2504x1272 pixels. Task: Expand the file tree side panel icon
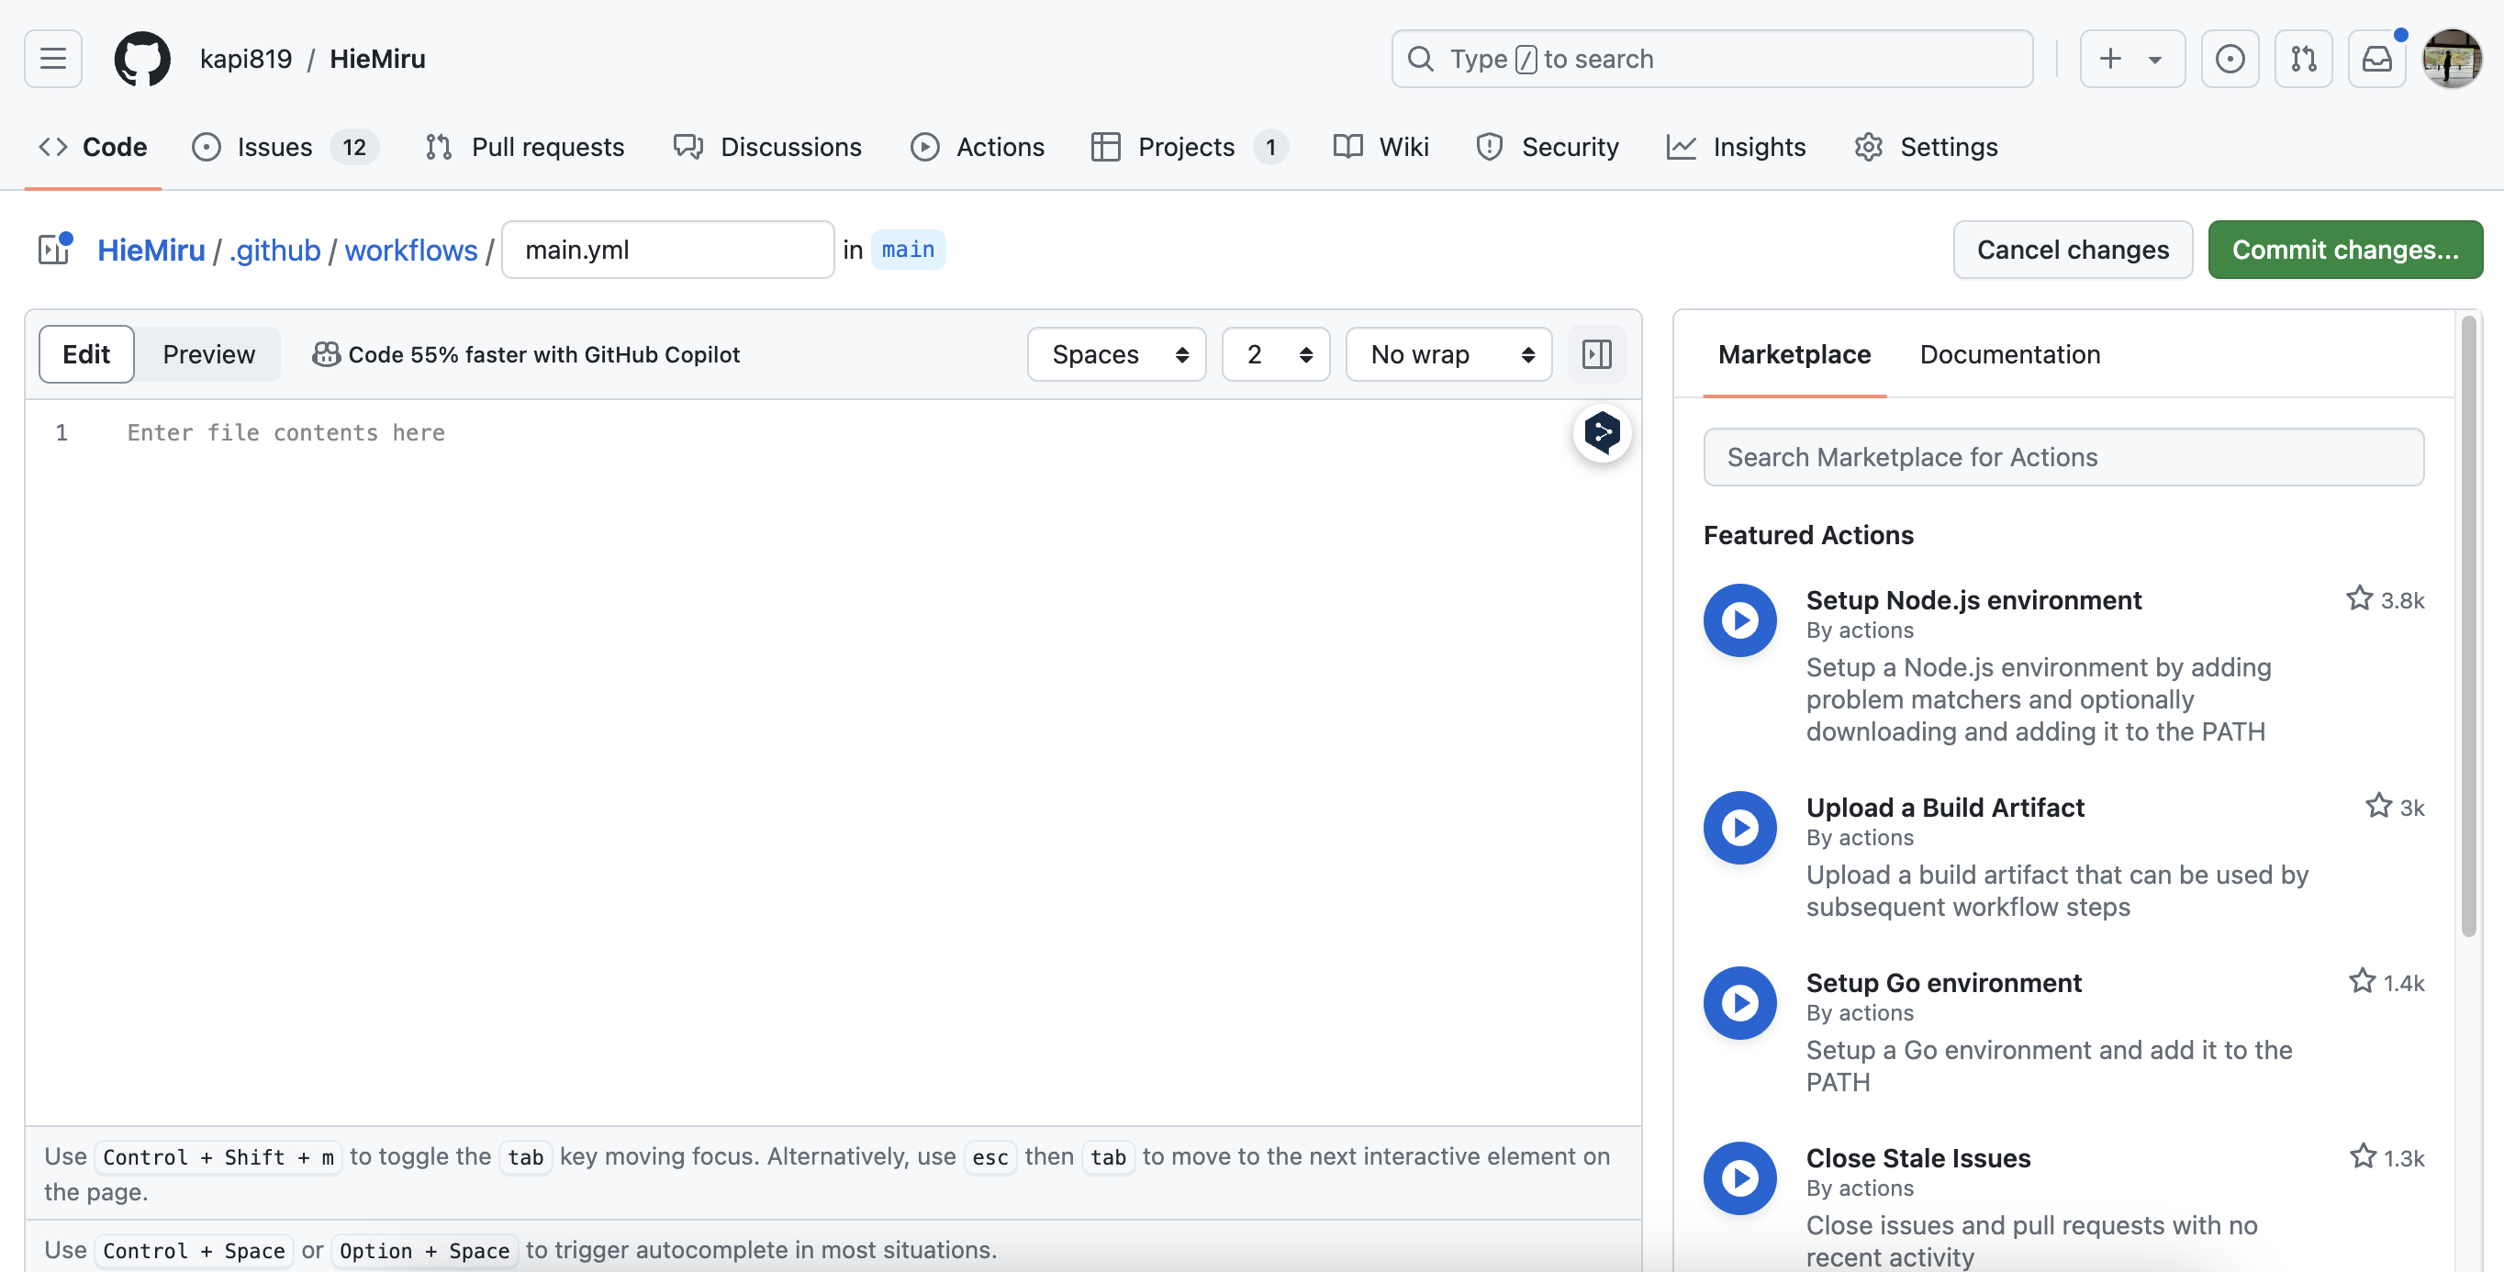(54, 250)
